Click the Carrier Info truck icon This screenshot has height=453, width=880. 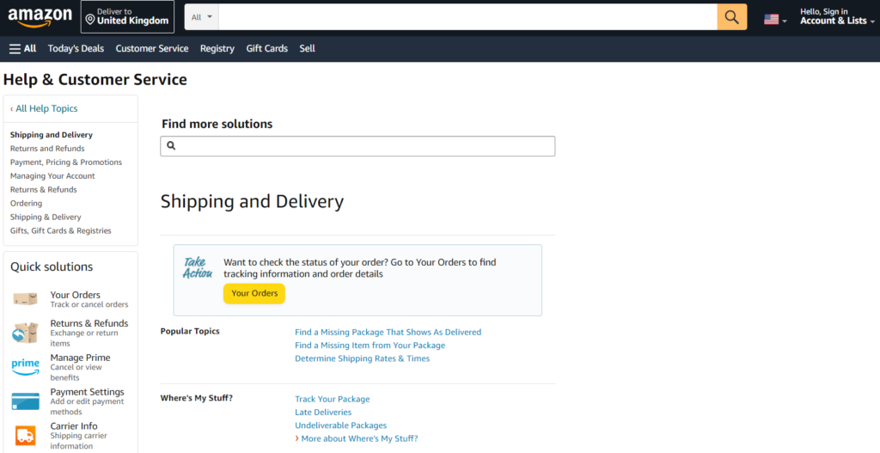point(25,436)
